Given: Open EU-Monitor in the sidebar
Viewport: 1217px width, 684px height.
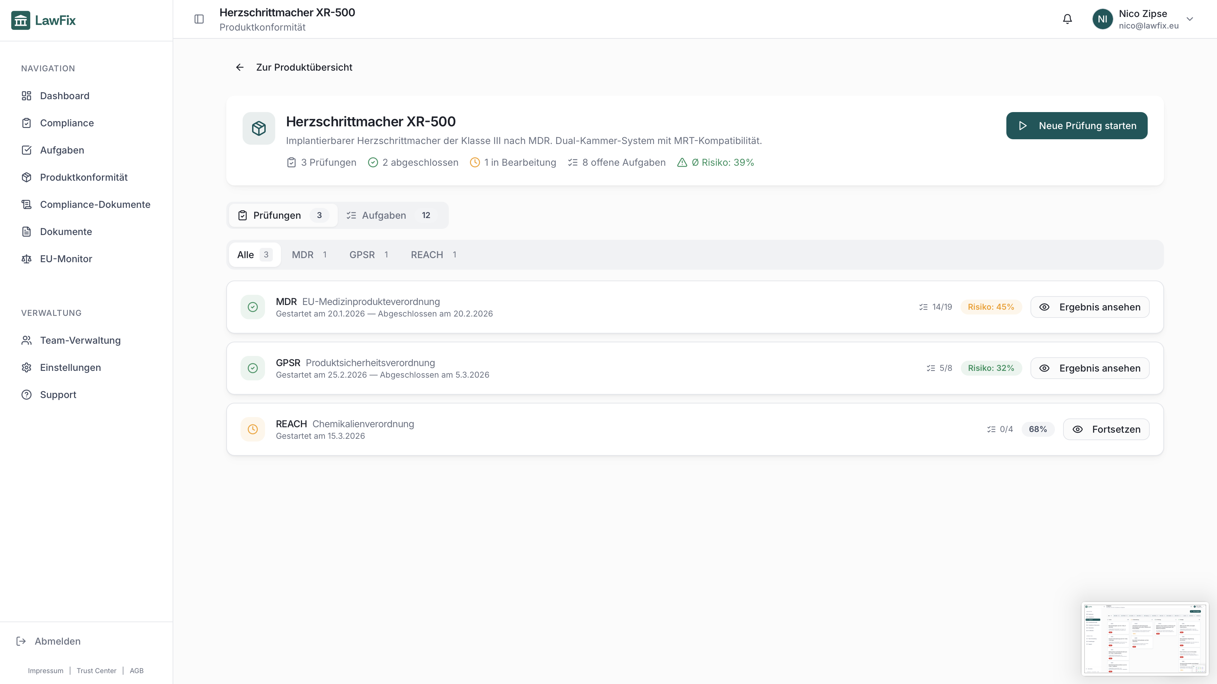Looking at the screenshot, I should [86, 259].
